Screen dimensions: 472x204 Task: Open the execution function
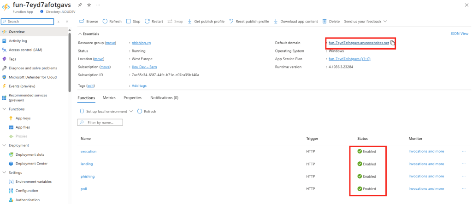(88, 152)
